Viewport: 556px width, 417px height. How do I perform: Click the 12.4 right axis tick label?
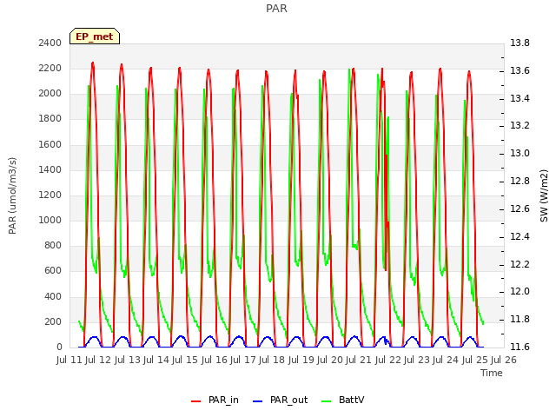[x=520, y=236]
